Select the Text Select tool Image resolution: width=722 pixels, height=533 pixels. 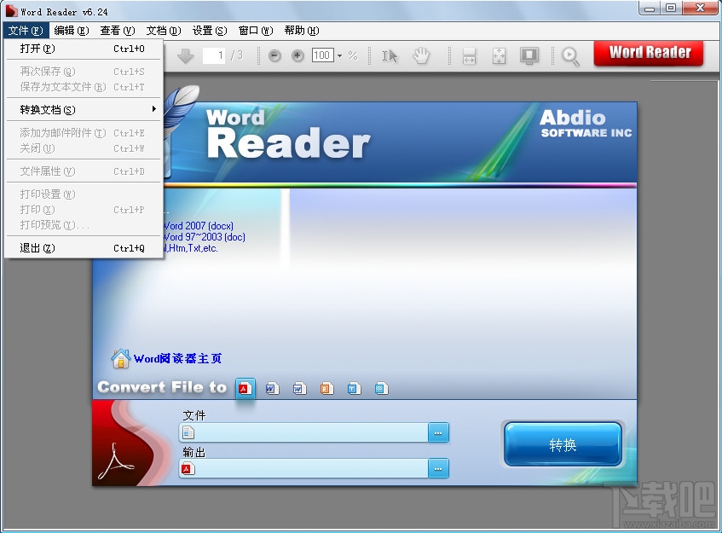390,55
